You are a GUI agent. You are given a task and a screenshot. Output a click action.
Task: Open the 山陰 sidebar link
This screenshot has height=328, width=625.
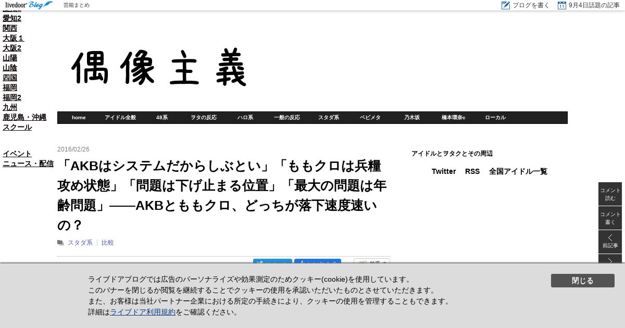pyautogui.click(x=10, y=68)
